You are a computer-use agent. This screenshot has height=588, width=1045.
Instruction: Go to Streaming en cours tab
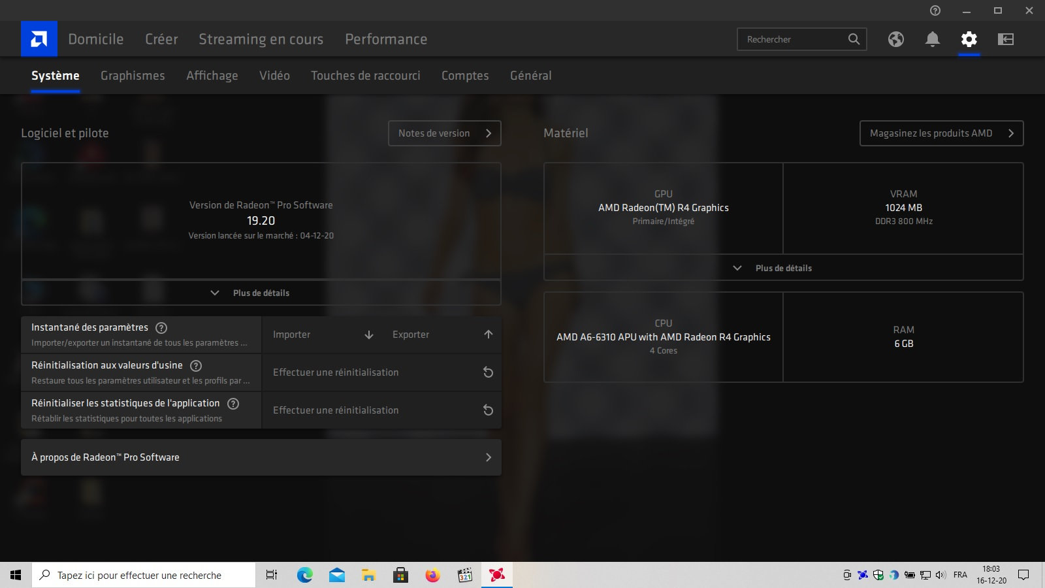(x=261, y=39)
